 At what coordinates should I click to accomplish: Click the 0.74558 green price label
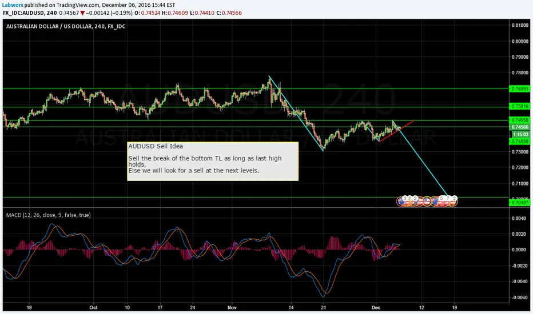coord(520,141)
